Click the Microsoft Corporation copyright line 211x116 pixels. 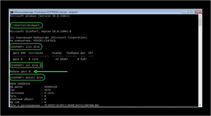(49, 37)
